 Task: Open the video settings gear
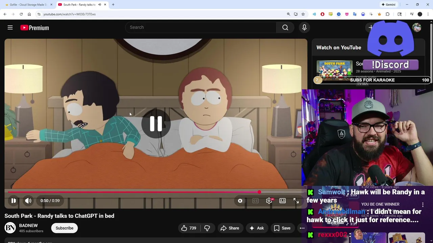pyautogui.click(x=269, y=201)
